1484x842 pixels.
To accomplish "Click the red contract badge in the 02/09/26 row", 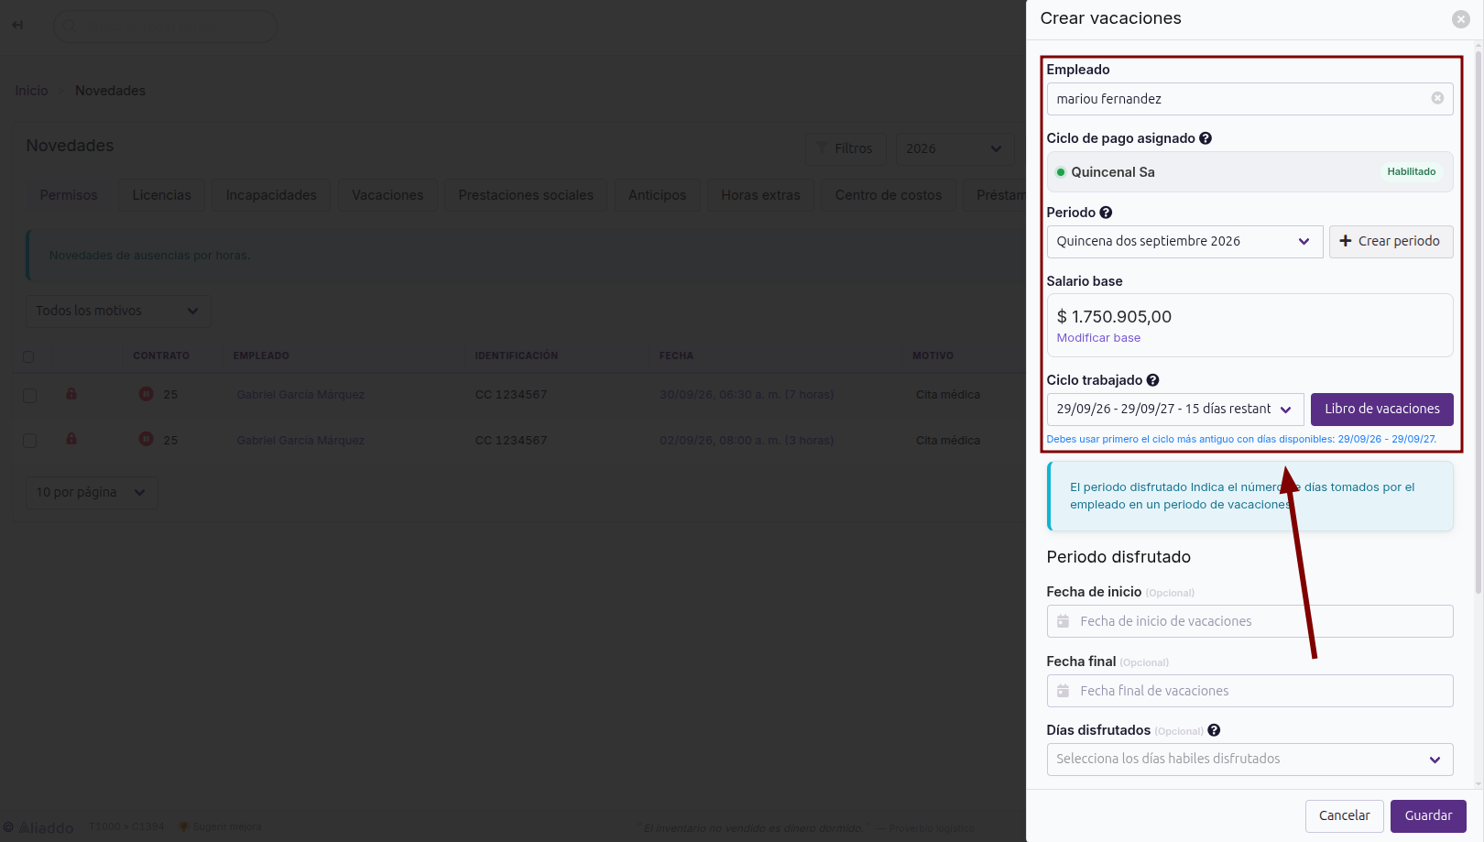I will [x=146, y=439].
